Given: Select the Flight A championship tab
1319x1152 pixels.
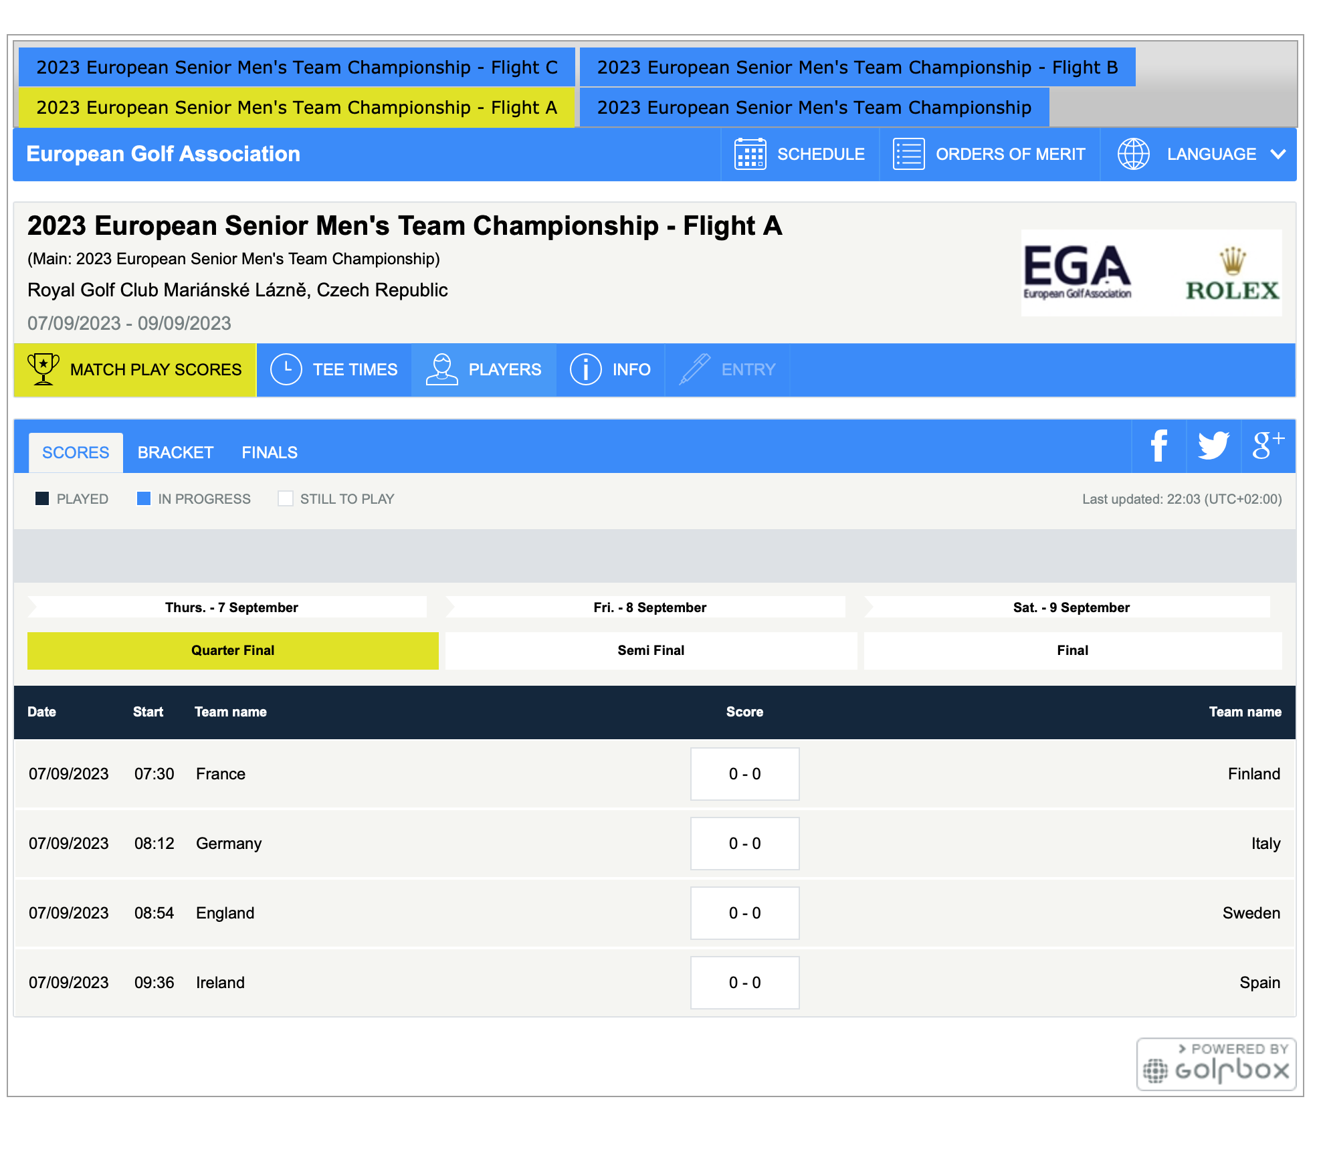Looking at the screenshot, I should click(x=296, y=107).
